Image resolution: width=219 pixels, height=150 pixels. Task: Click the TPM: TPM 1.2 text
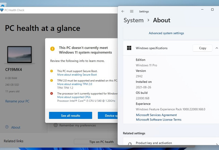tap(65, 88)
